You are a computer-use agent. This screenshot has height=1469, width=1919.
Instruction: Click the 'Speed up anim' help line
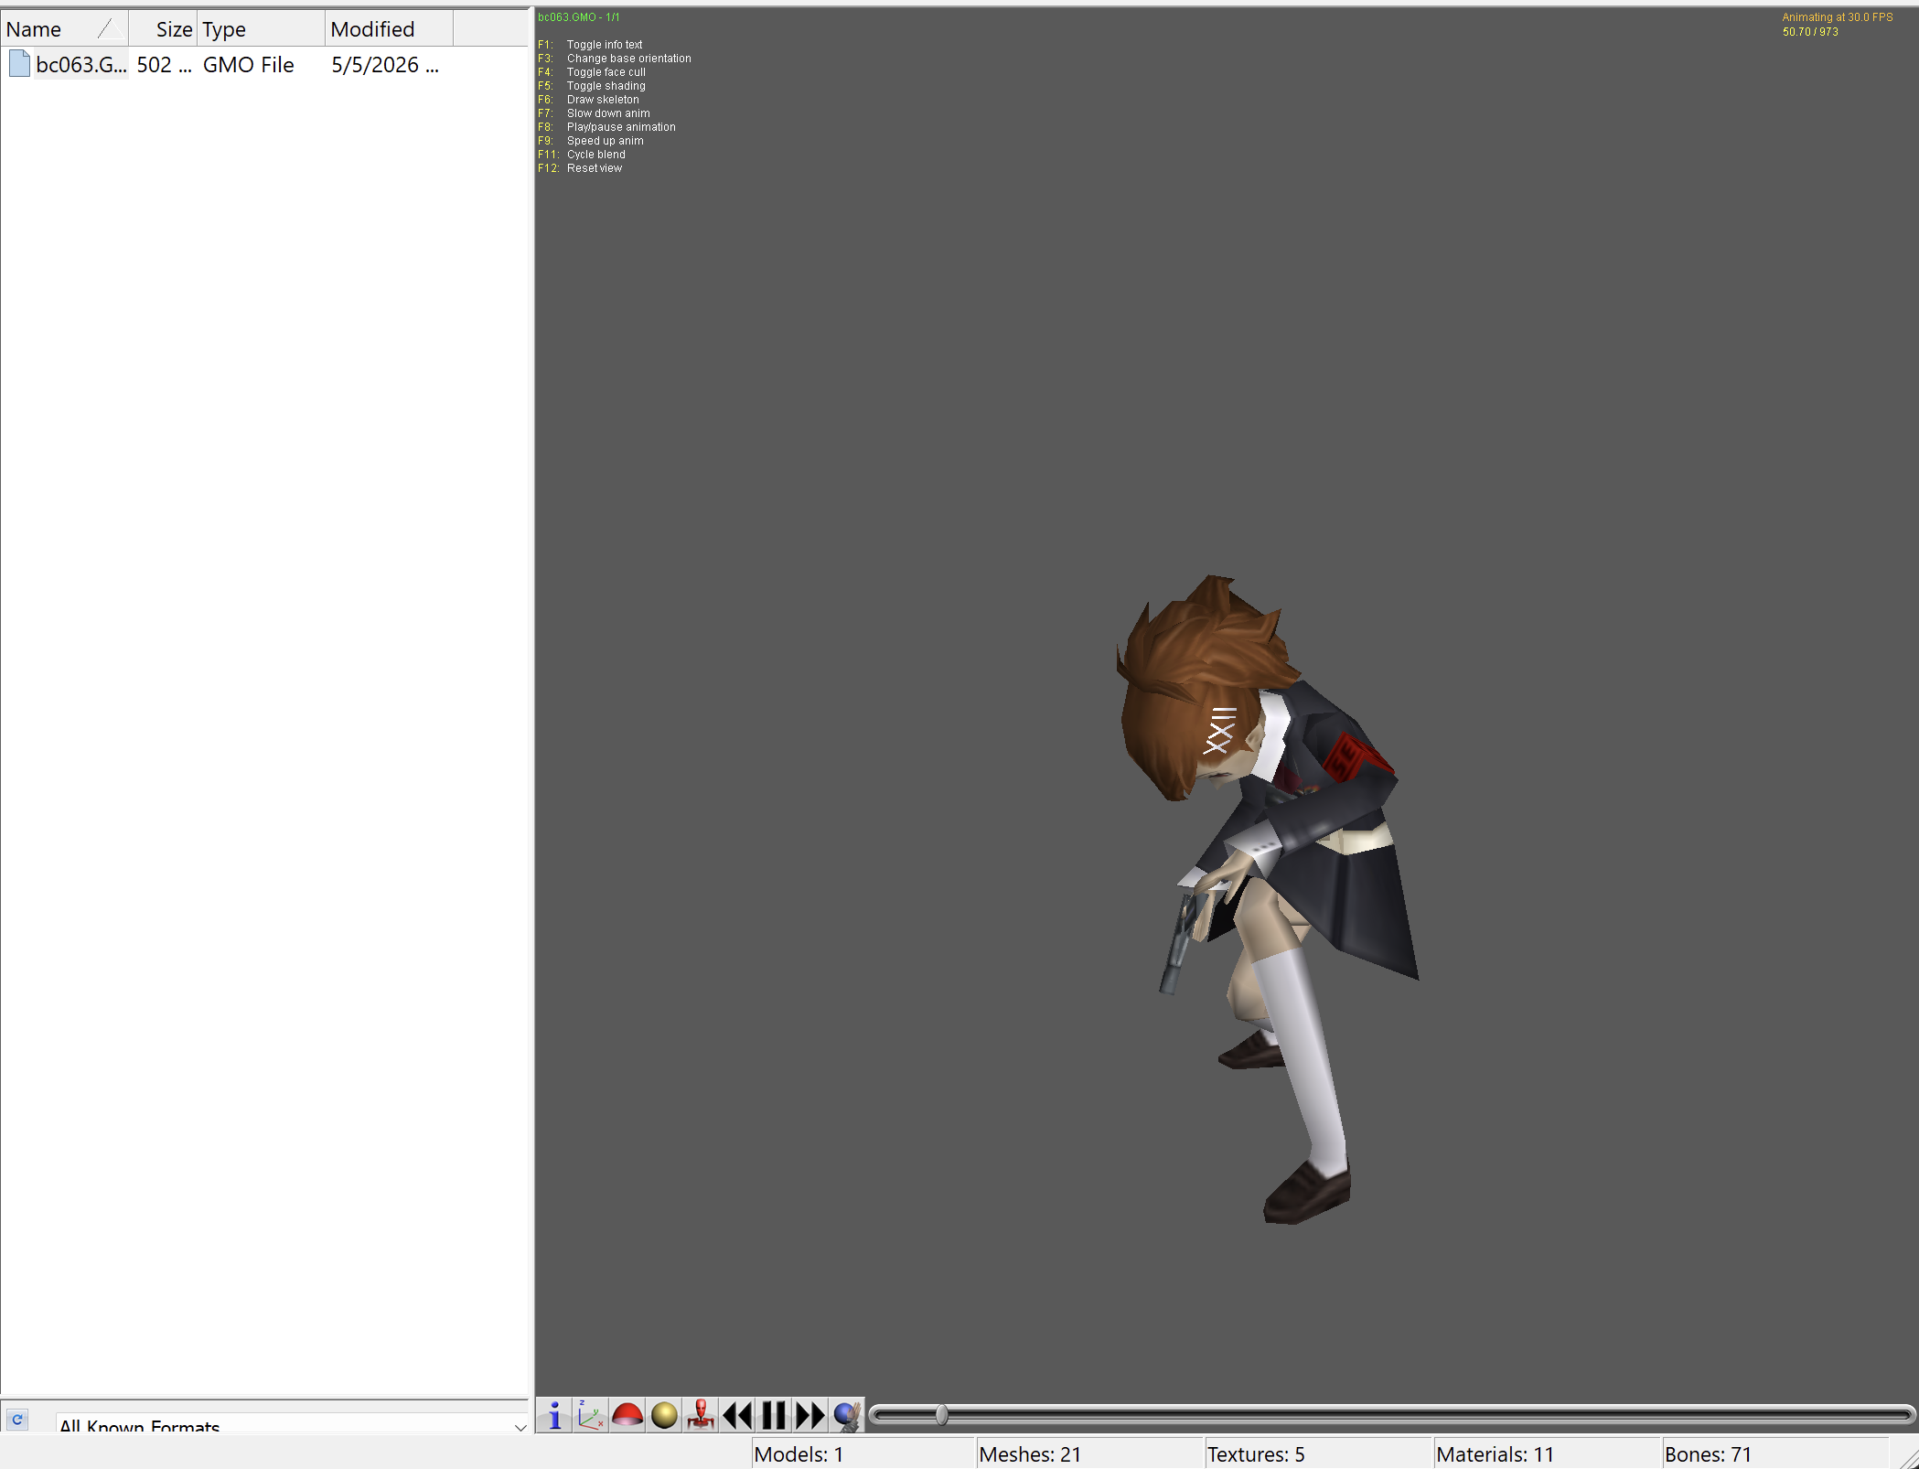tap(605, 141)
